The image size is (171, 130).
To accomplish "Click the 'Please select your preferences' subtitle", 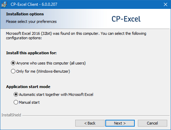I will point(31,21).
